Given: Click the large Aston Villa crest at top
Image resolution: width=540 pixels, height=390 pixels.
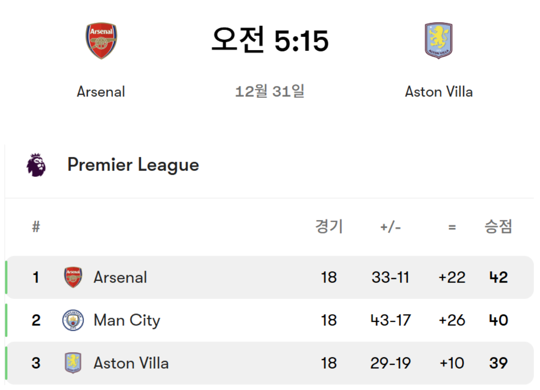Looking at the screenshot, I should point(439,41).
